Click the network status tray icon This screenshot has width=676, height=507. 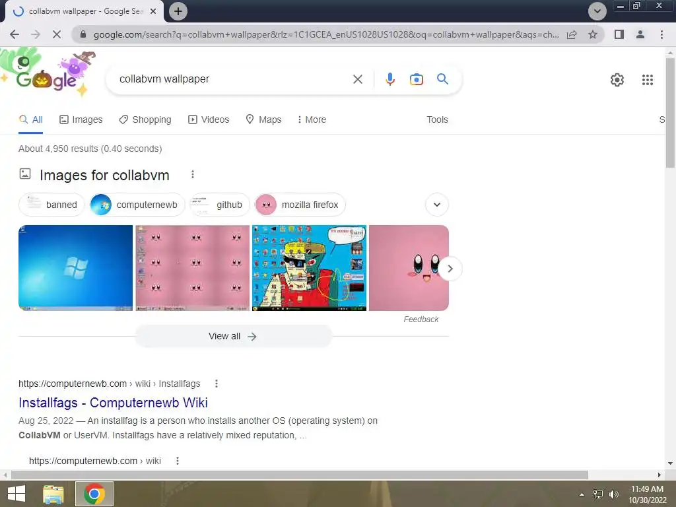pos(598,494)
